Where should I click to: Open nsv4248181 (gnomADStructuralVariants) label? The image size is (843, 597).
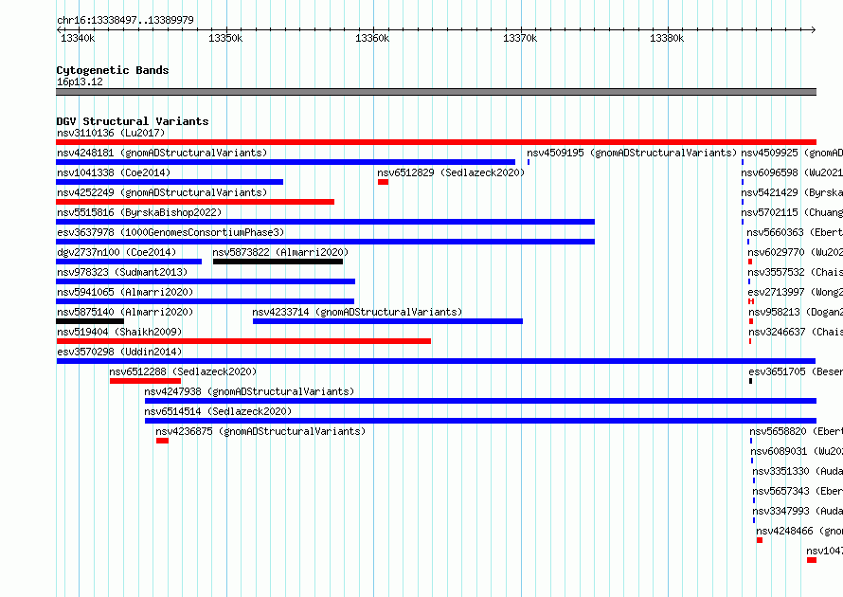(x=162, y=153)
